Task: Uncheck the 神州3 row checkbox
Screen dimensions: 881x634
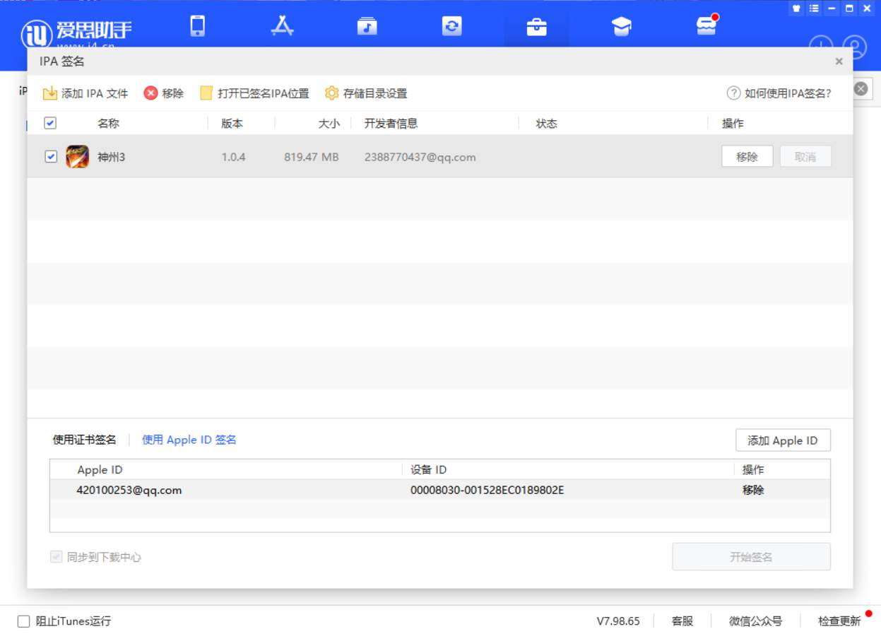Action: coord(51,157)
